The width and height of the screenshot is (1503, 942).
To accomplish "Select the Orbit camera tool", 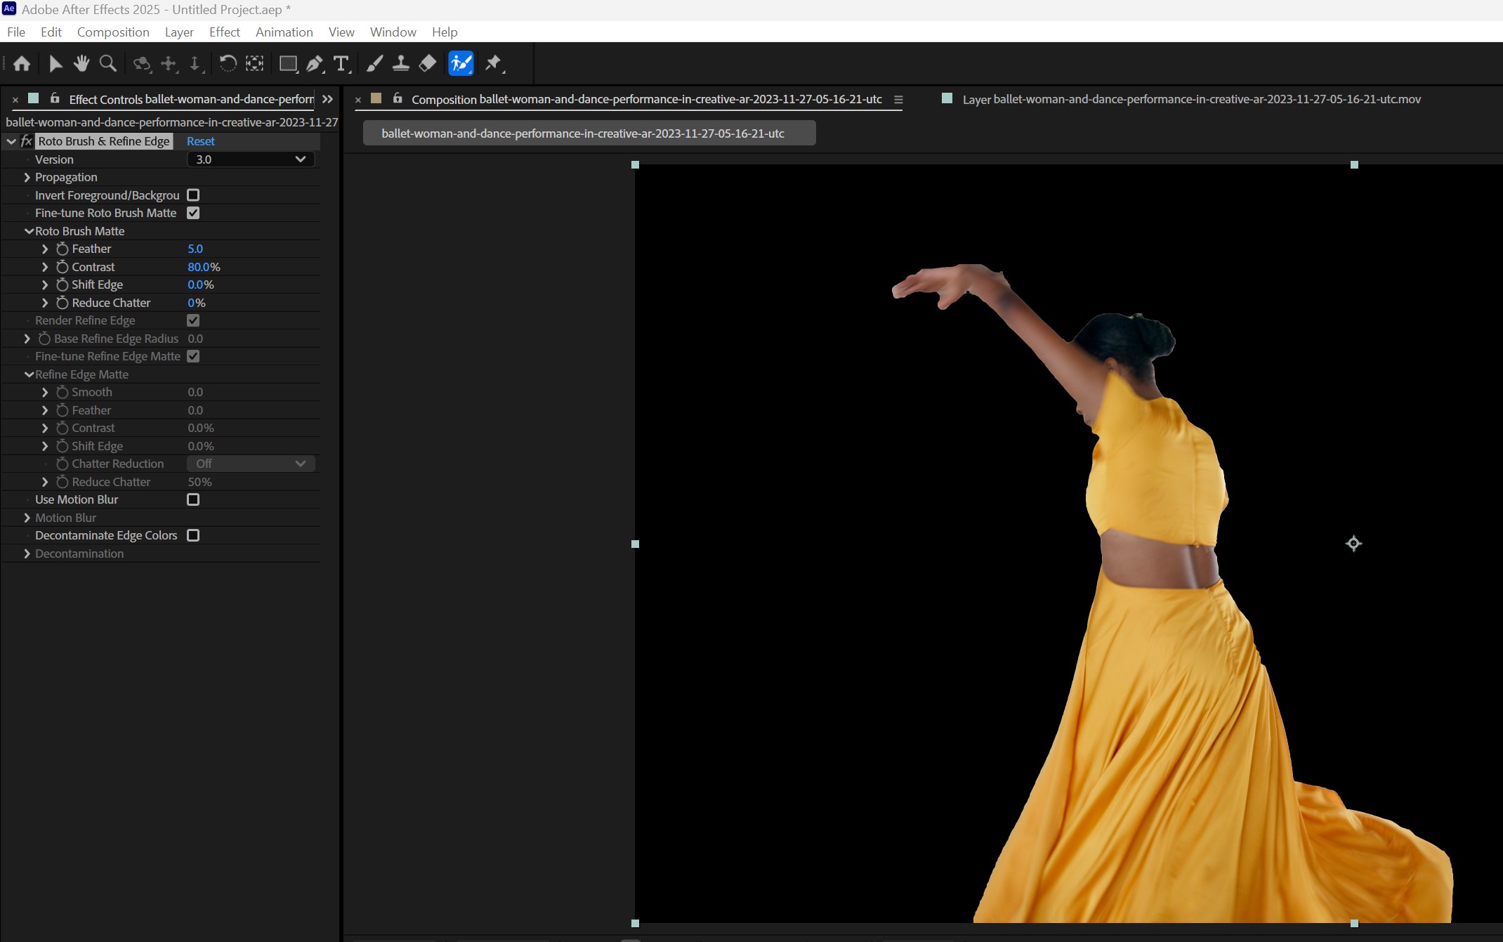I will click(x=142, y=64).
